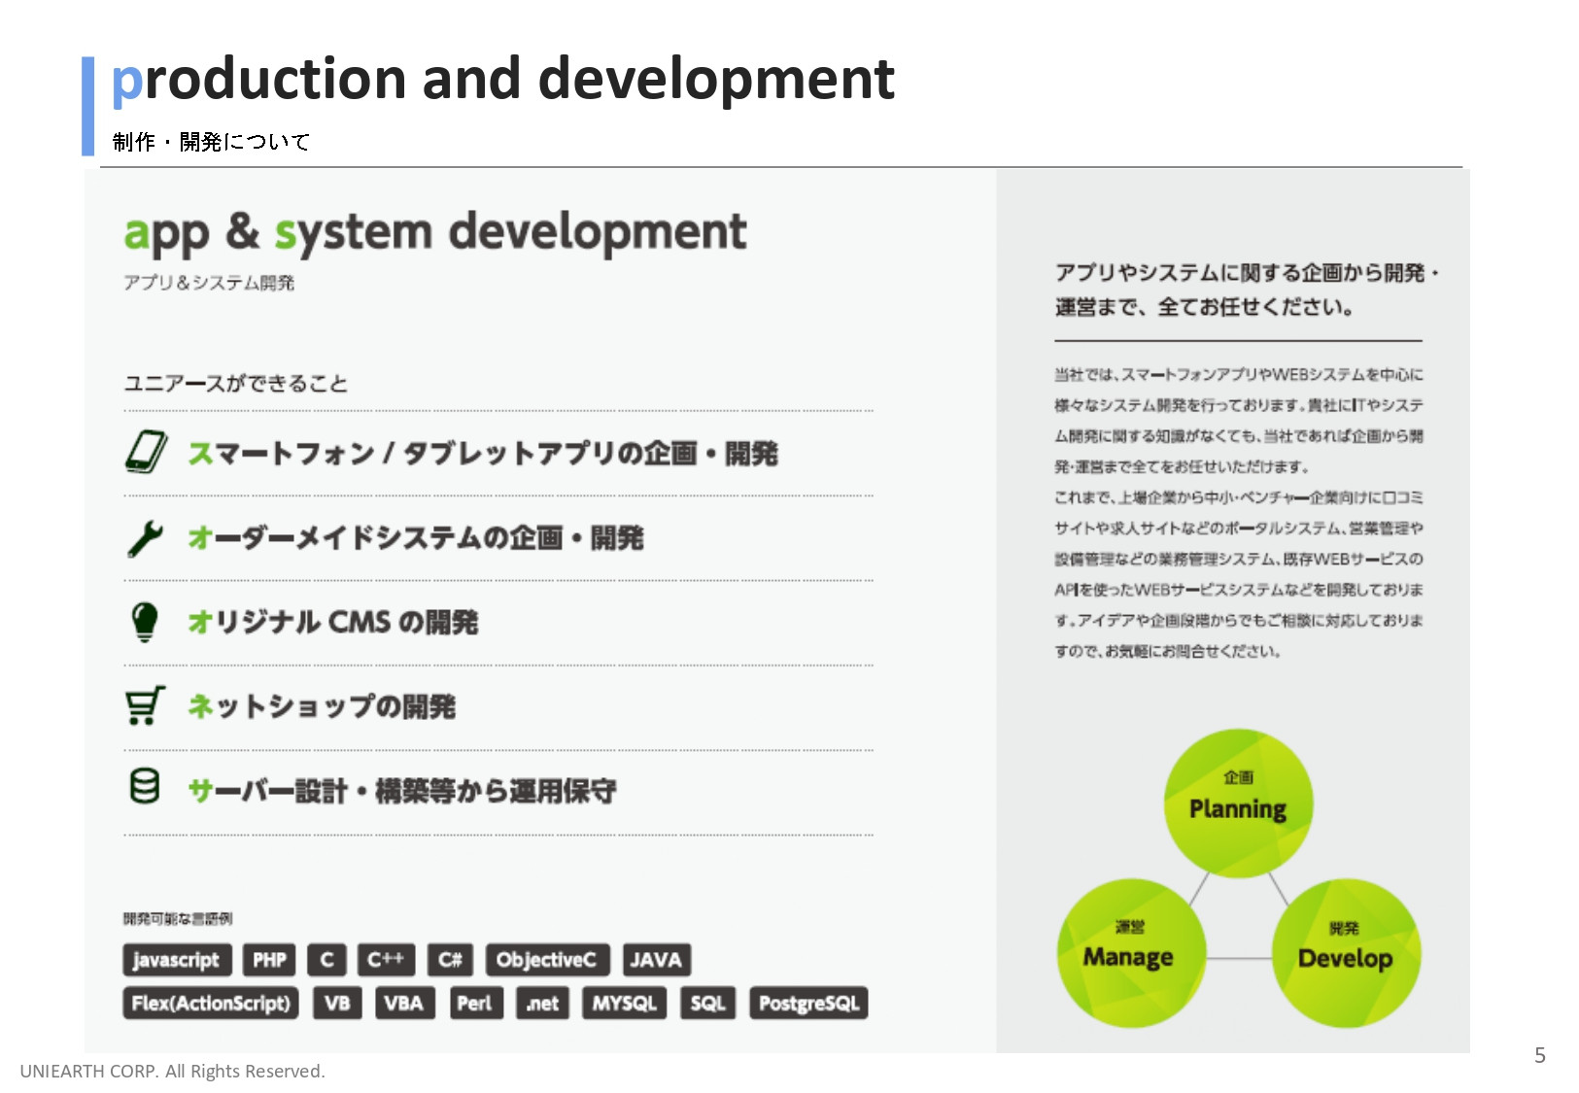This screenshot has width=1579, height=1093.
Task: Toggle the PHP language badge
Action: (x=269, y=960)
